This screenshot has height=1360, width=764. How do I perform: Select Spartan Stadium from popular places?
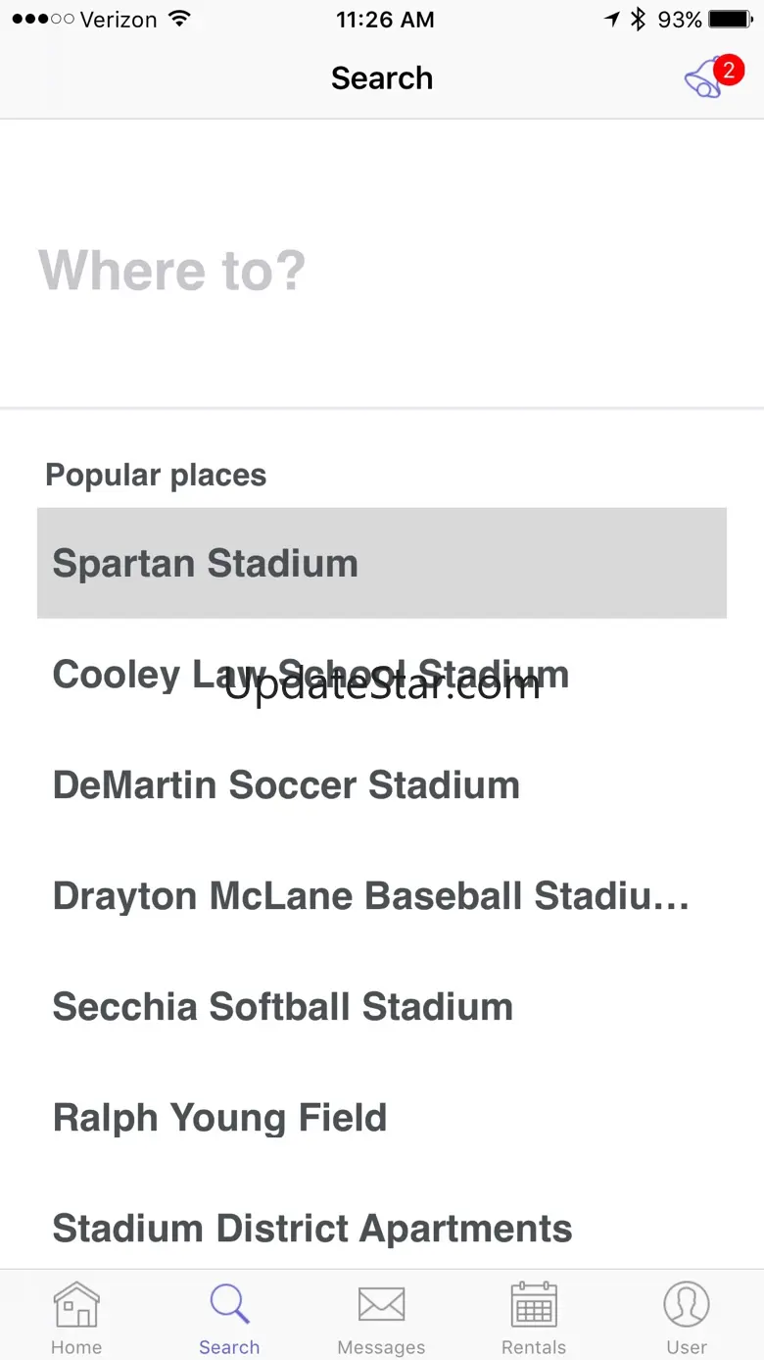[x=381, y=563]
